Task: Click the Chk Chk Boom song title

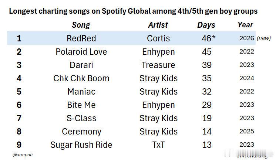Action: click(x=81, y=78)
